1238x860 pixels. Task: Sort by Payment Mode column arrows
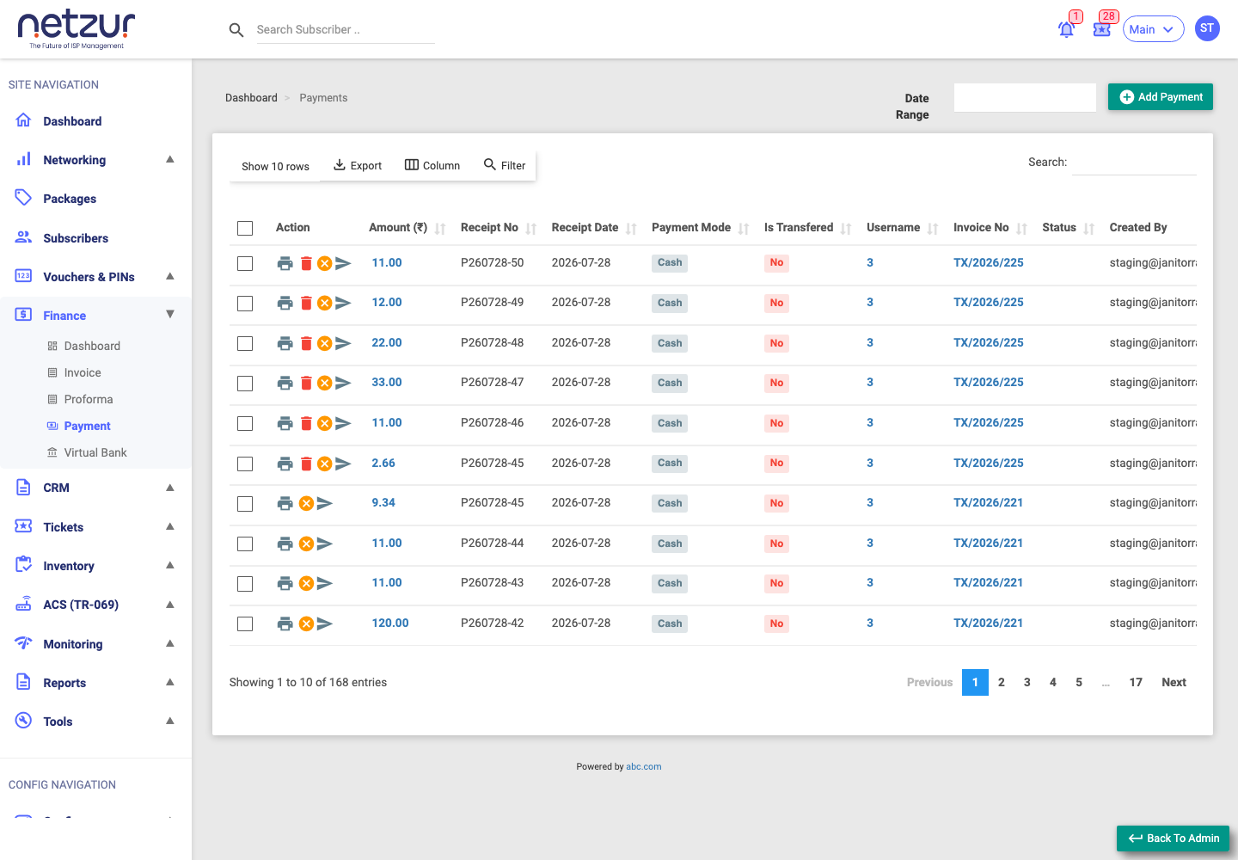click(744, 228)
